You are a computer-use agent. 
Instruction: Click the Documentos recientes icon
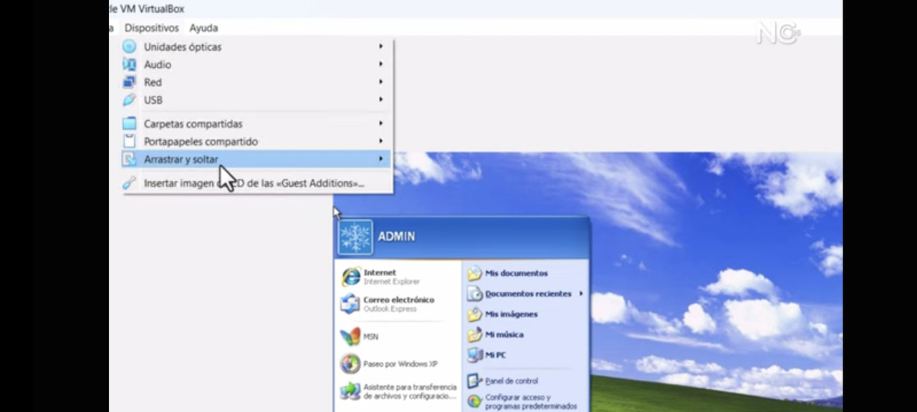[474, 294]
